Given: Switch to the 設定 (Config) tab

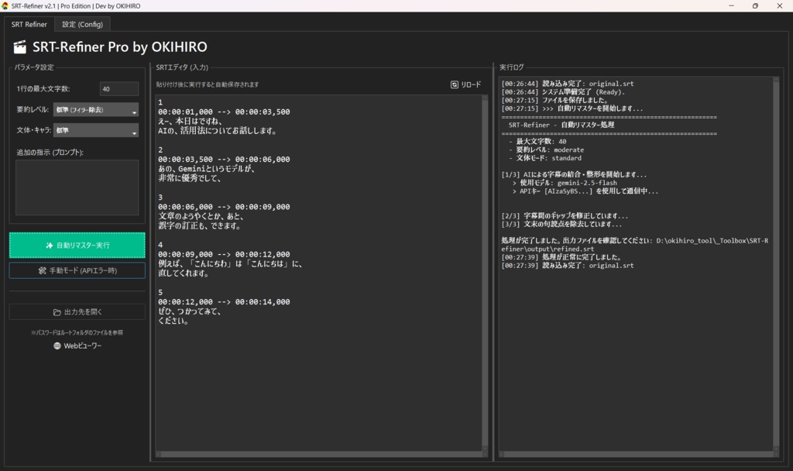Looking at the screenshot, I should (81, 24).
